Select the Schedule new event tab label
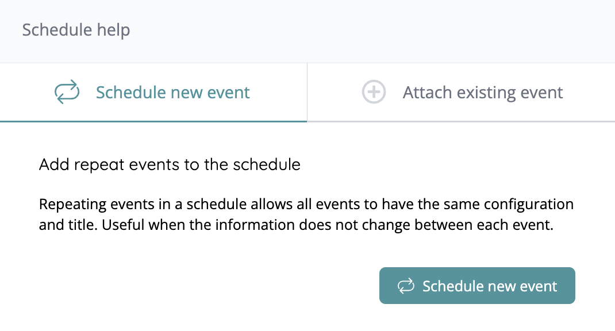The height and width of the screenshot is (331, 615). (x=172, y=93)
